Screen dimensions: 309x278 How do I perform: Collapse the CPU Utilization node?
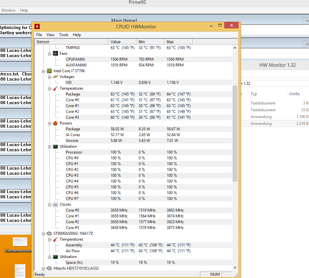tap(49, 147)
